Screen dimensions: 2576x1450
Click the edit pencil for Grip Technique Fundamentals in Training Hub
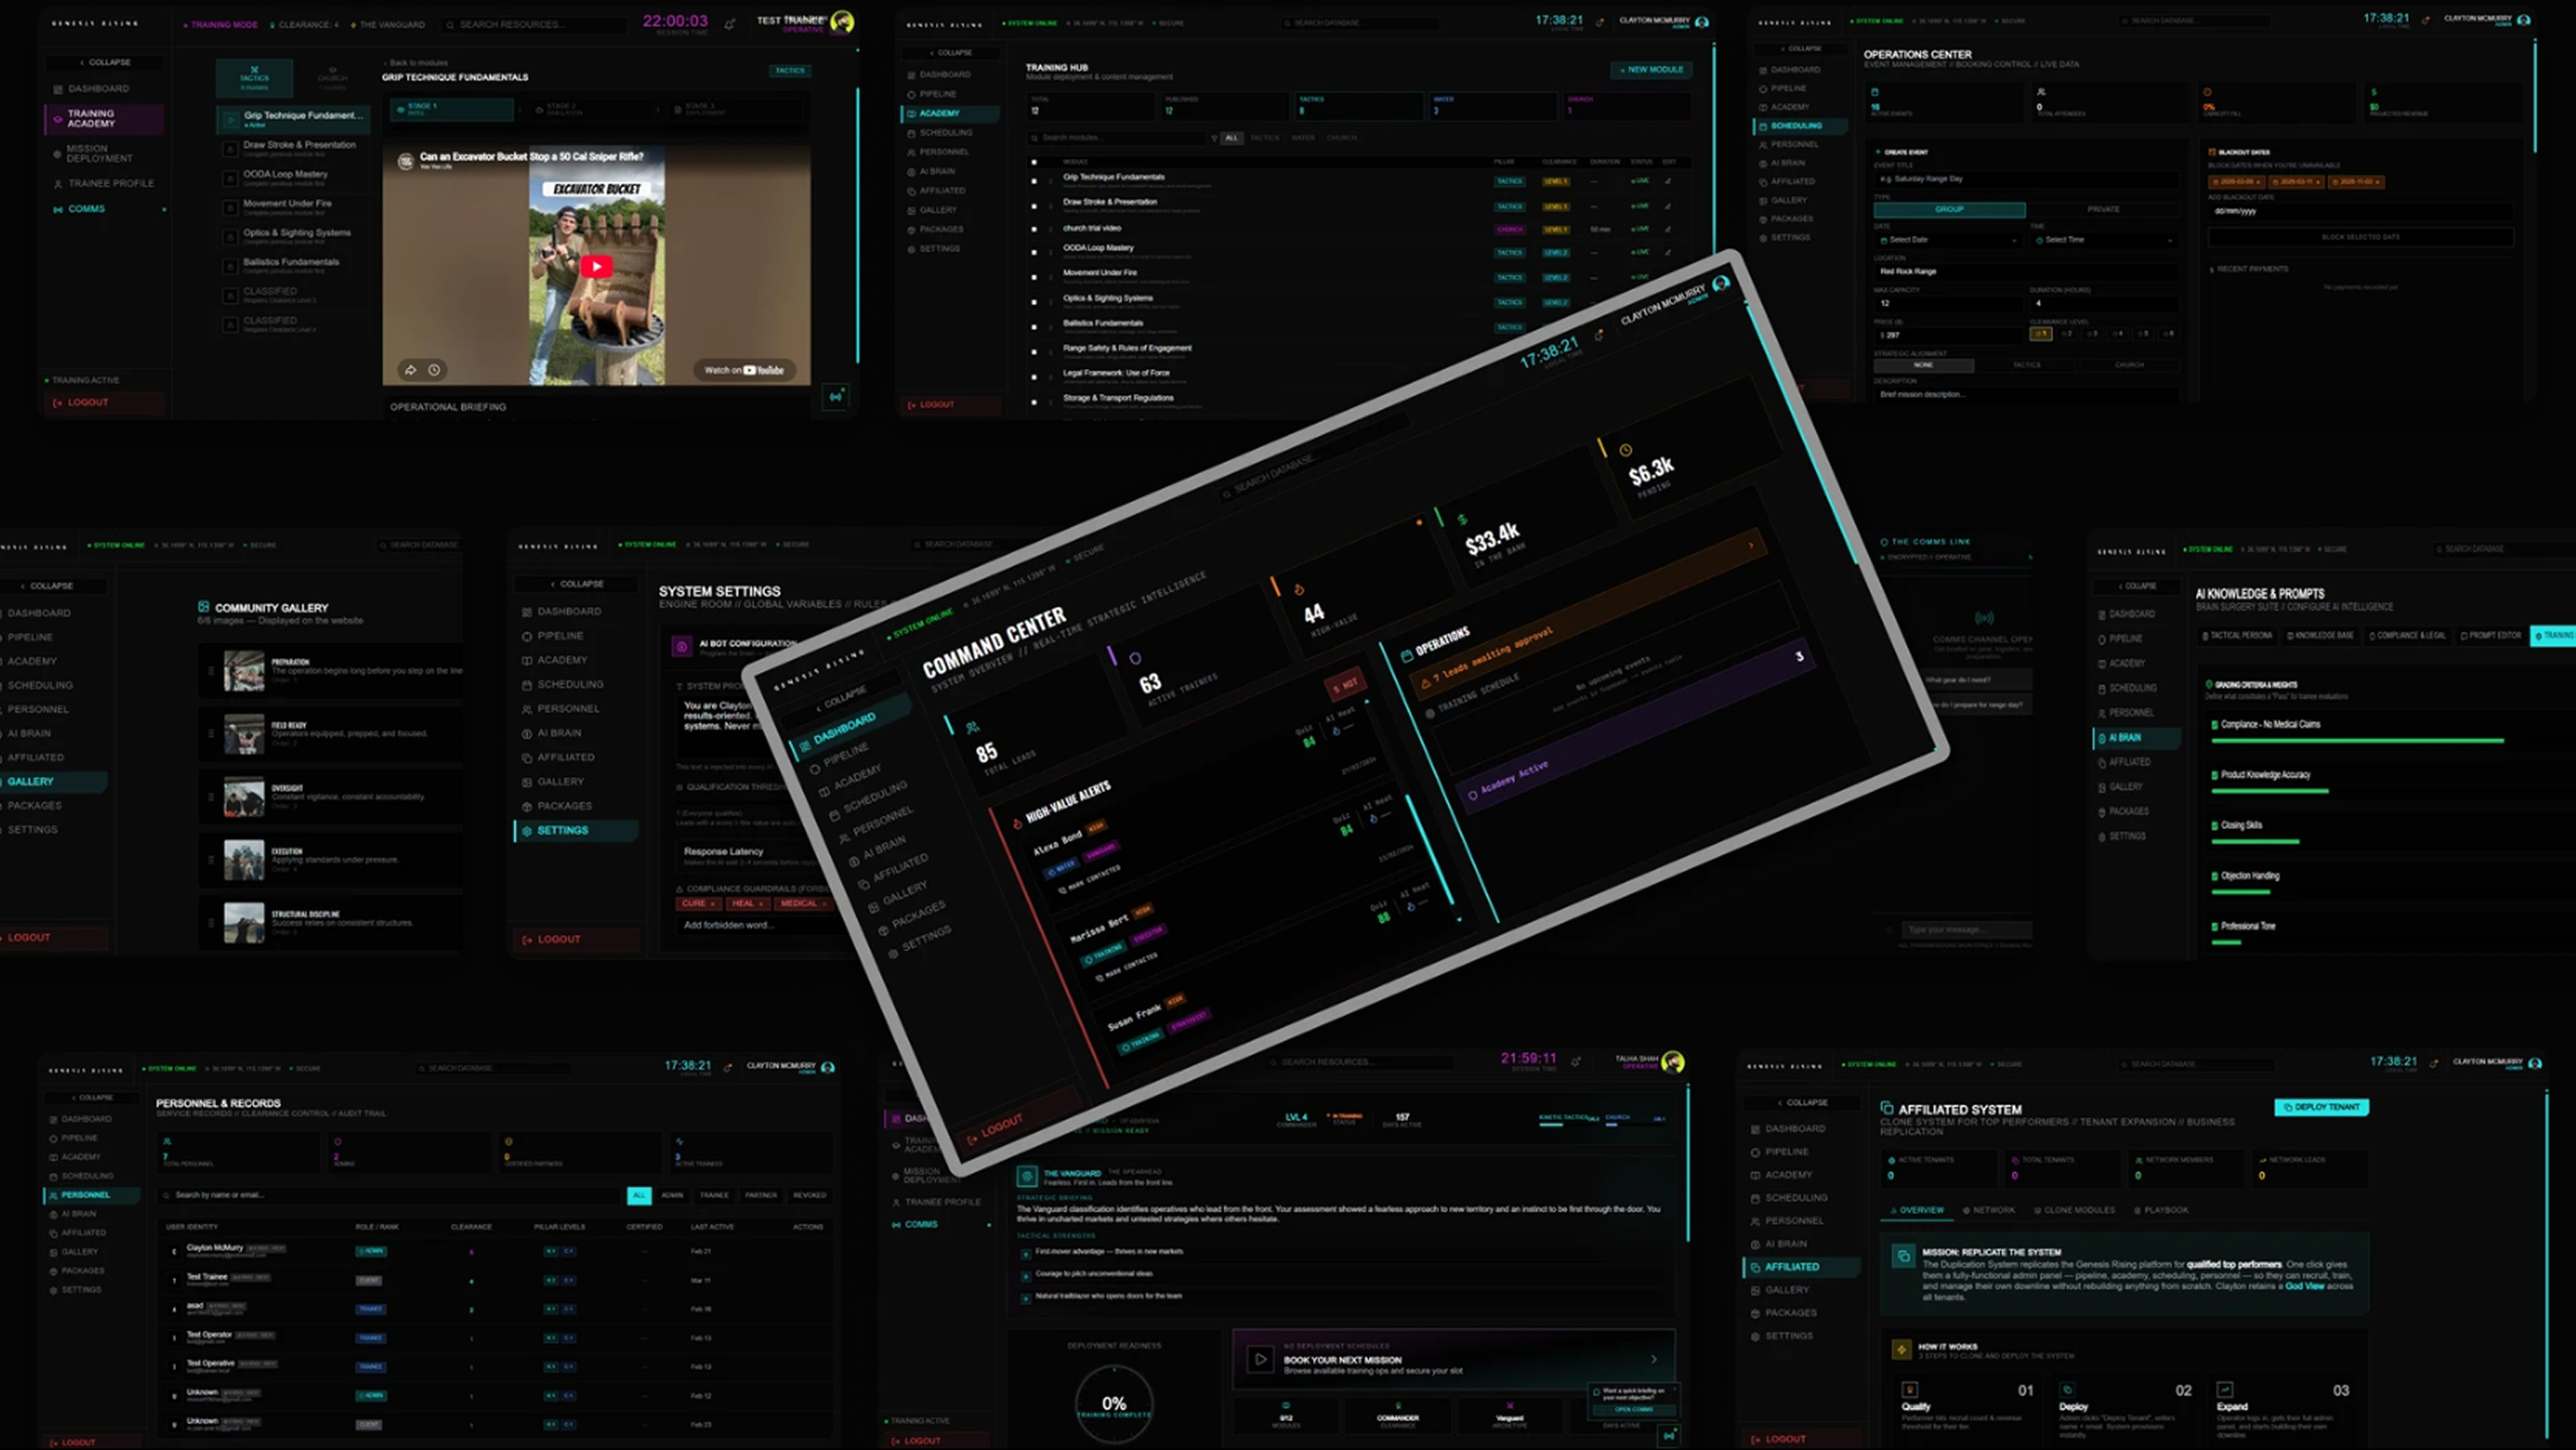(x=1667, y=181)
